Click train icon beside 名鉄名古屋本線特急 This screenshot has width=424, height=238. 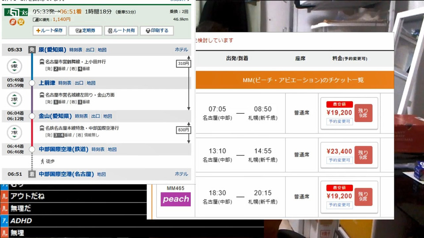pos(42,128)
